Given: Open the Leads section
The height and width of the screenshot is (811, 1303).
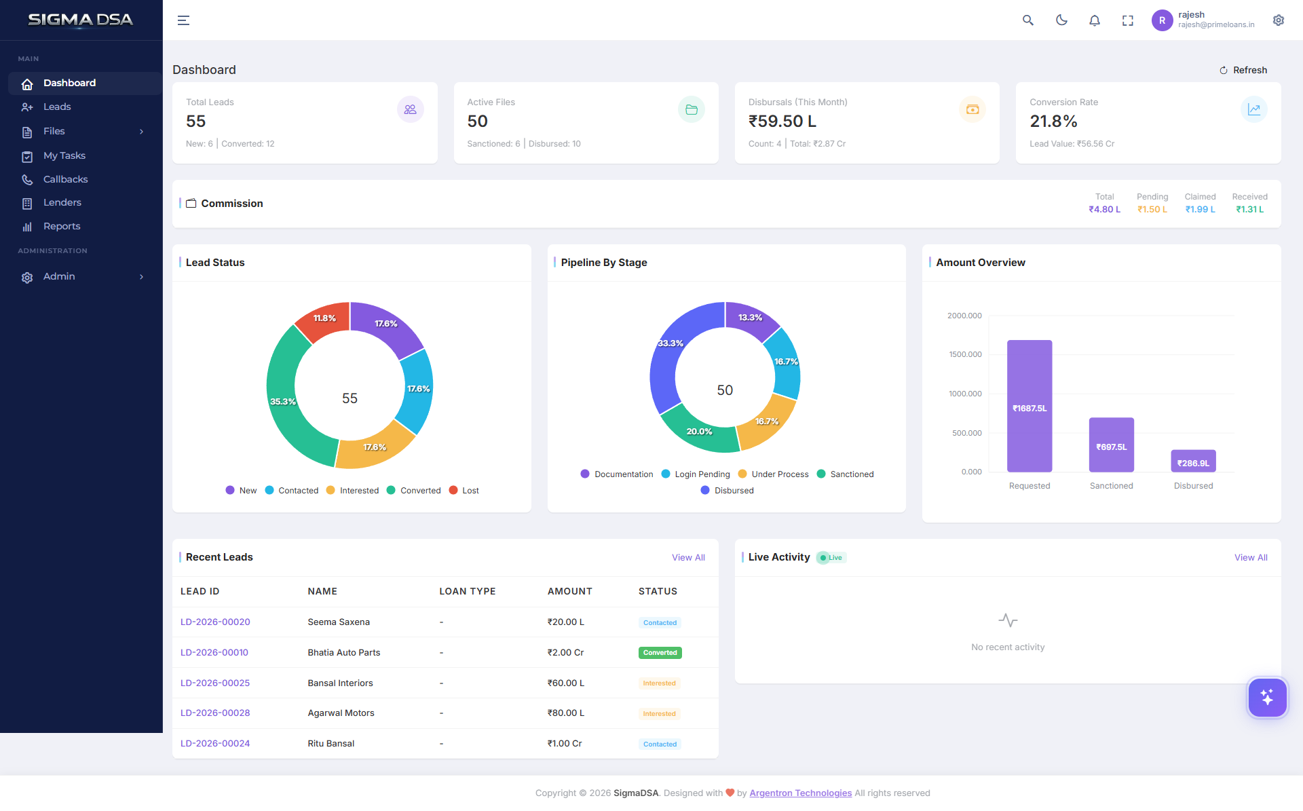Looking at the screenshot, I should click(57, 107).
